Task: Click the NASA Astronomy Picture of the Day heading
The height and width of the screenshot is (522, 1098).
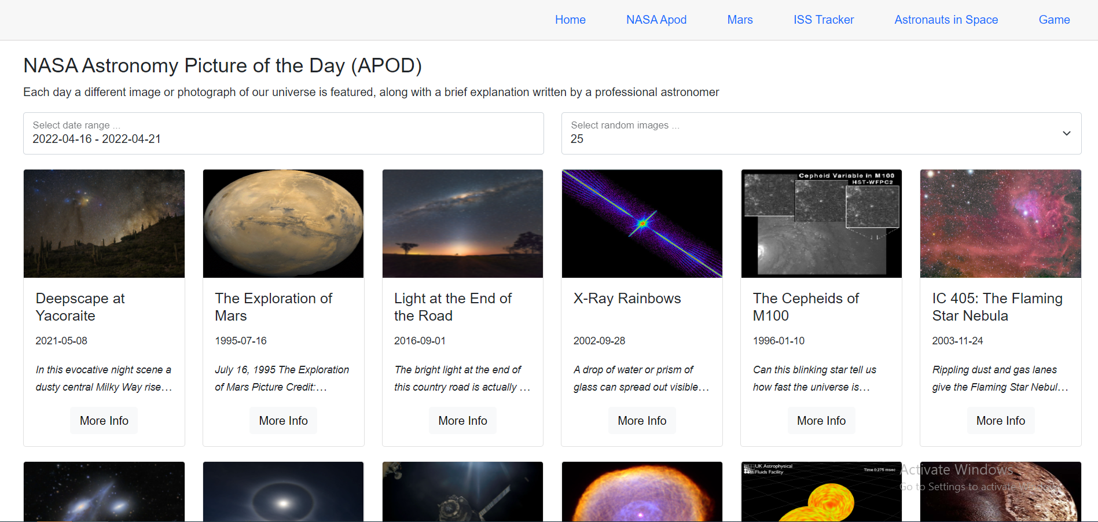Action: click(222, 65)
